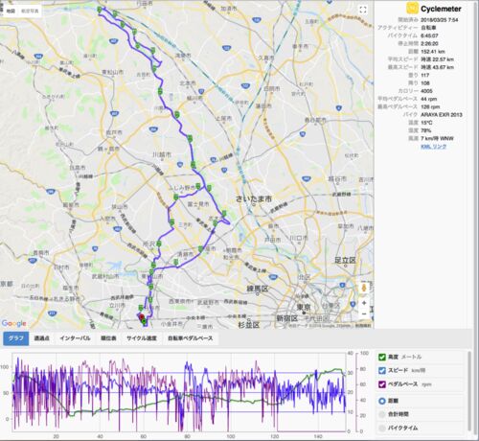The width and height of the screenshot is (479, 441).
Task: Click the Cyclemeter title text
Action: [441, 9]
